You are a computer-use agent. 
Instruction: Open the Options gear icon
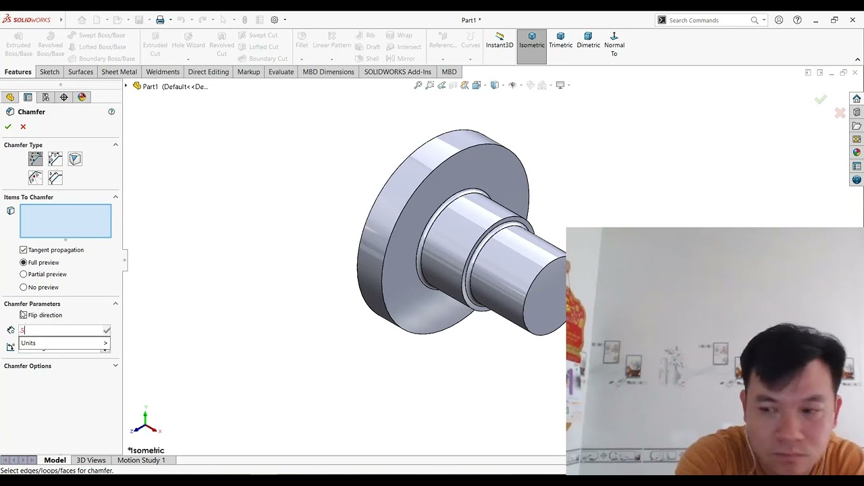coord(274,20)
